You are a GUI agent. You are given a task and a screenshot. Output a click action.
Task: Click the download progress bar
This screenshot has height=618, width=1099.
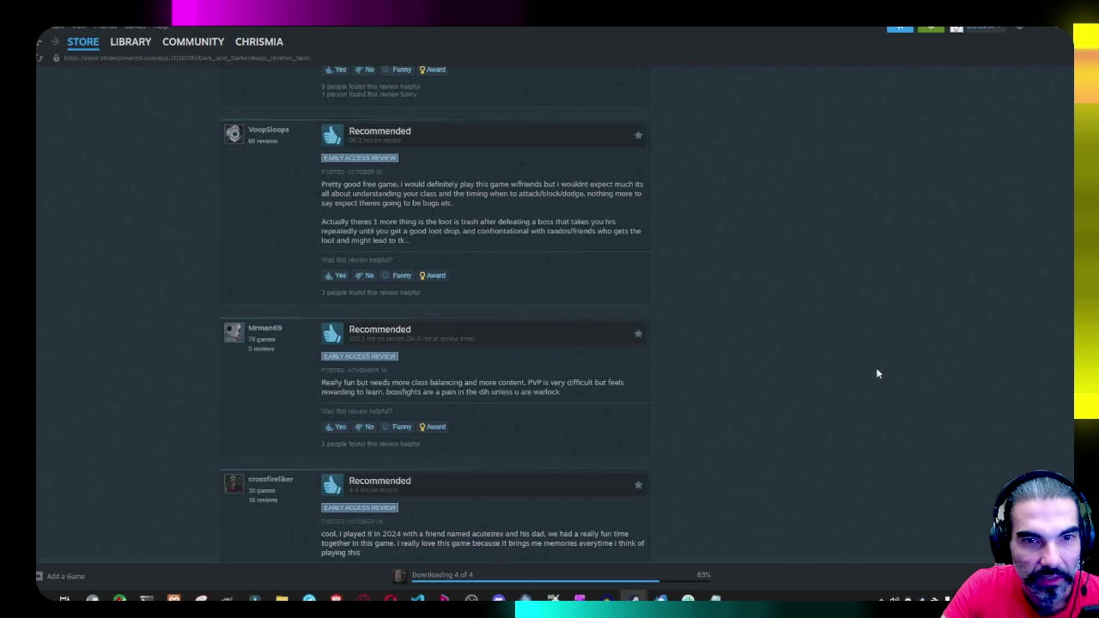(562, 582)
